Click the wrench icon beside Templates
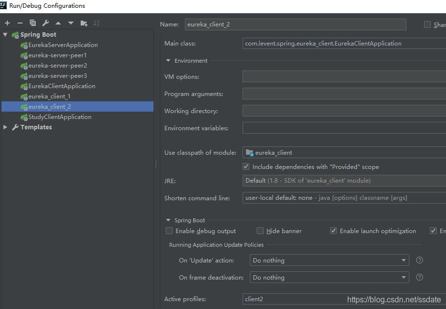This screenshot has width=446, height=309. click(15, 127)
